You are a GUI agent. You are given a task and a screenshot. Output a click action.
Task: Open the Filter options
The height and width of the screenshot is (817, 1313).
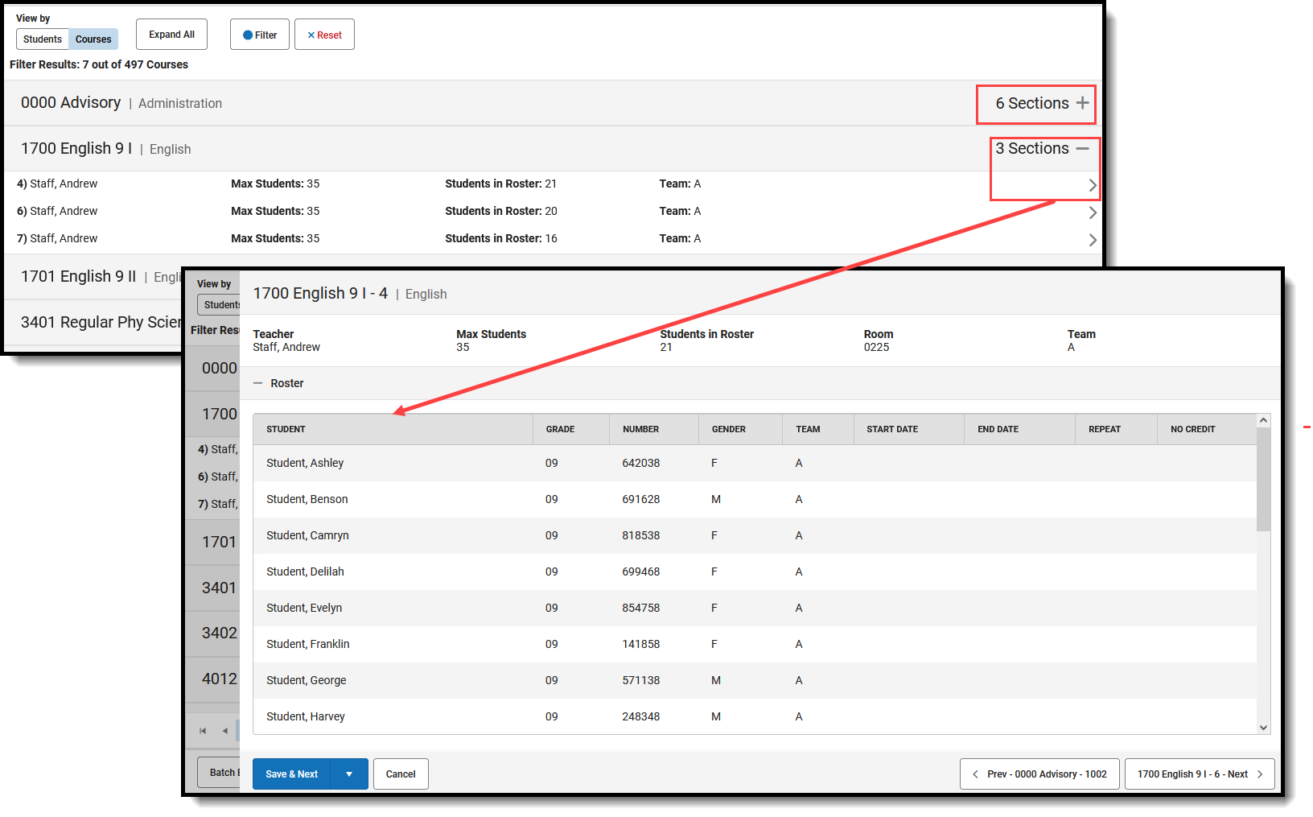[x=260, y=35]
